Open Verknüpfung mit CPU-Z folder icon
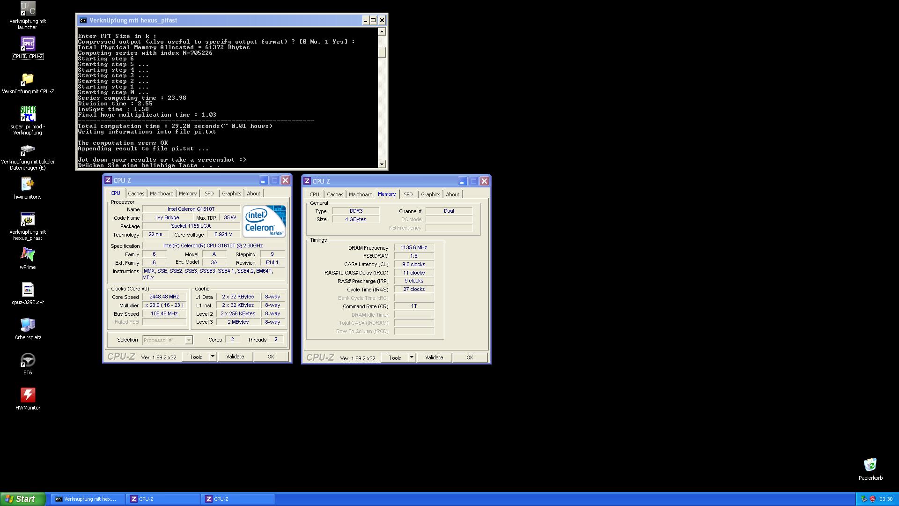899x506 pixels. pos(28,79)
